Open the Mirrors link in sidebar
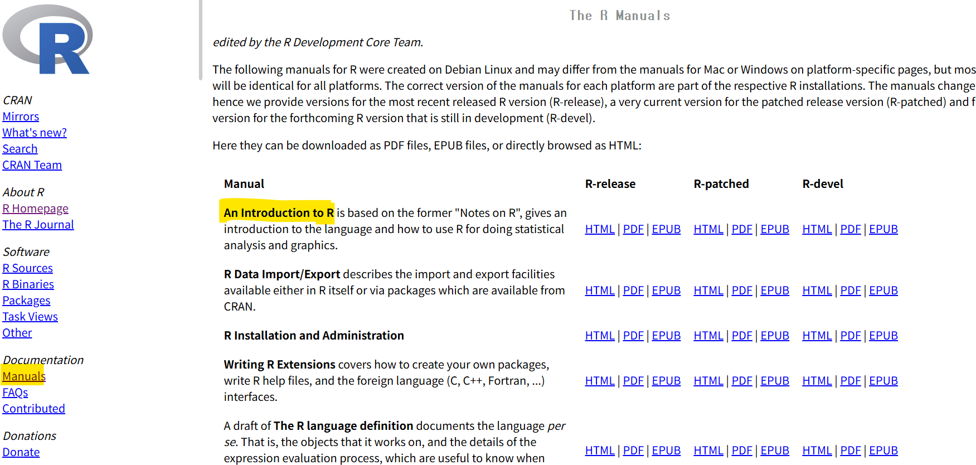 (21, 117)
